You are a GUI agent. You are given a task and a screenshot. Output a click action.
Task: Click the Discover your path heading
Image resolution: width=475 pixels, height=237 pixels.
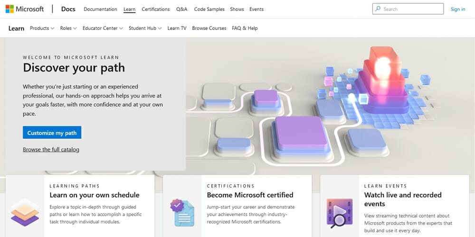tap(74, 67)
